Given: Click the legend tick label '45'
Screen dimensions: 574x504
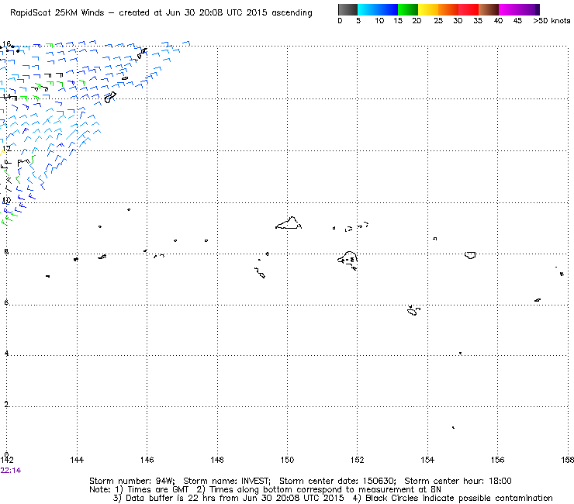Looking at the screenshot, I should (x=517, y=21).
